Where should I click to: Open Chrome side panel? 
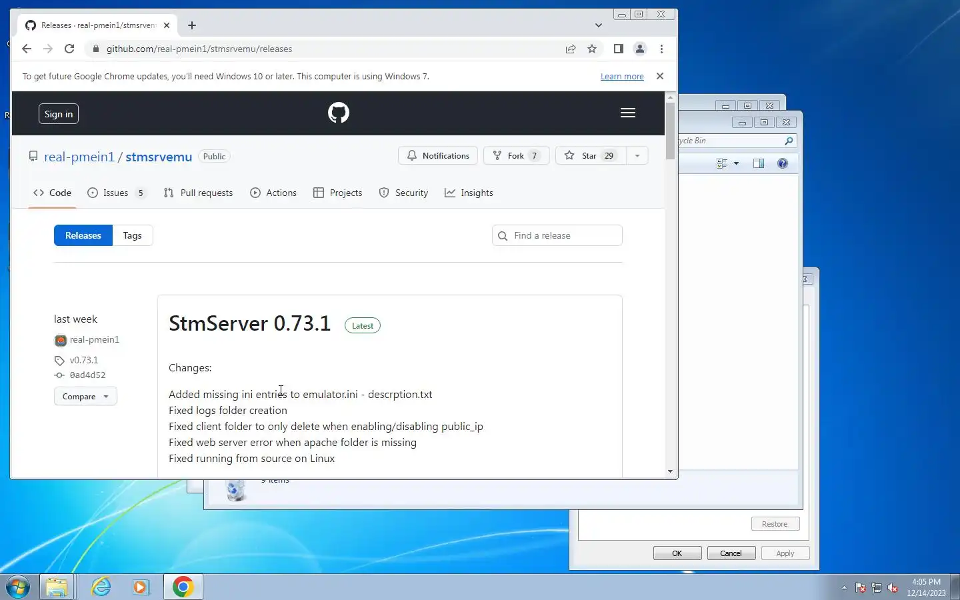click(x=619, y=49)
